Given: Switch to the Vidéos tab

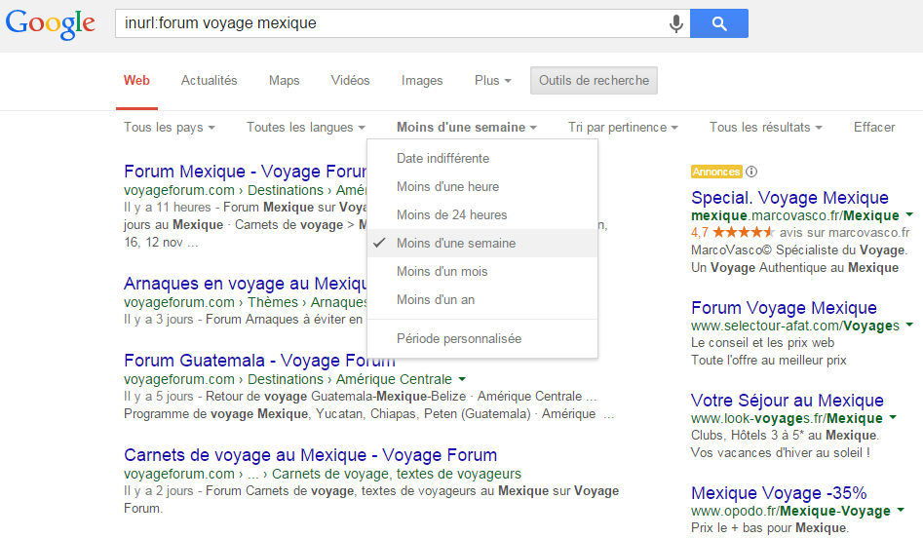Looking at the screenshot, I should coord(350,81).
